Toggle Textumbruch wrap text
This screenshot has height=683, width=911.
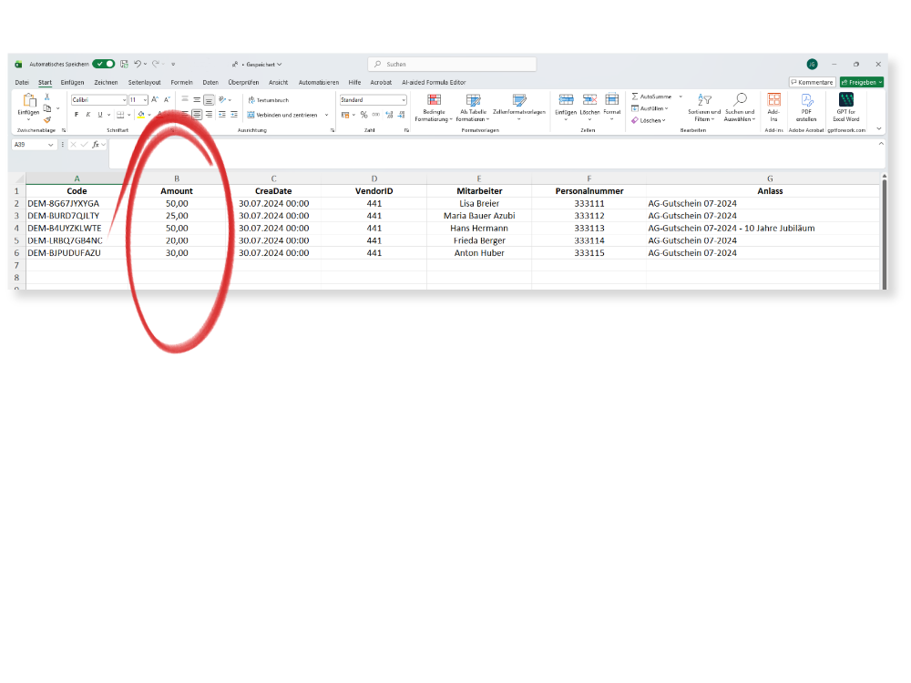(268, 100)
